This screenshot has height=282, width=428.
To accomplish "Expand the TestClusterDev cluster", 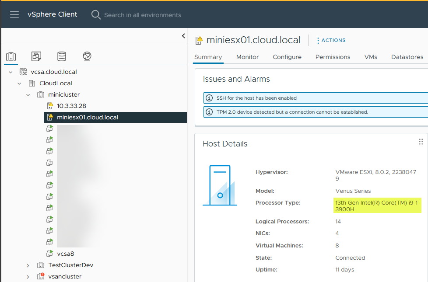I will pos(28,265).
